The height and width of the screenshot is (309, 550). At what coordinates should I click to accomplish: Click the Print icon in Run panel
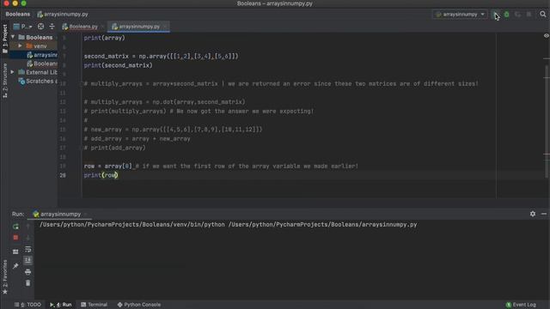28,271
